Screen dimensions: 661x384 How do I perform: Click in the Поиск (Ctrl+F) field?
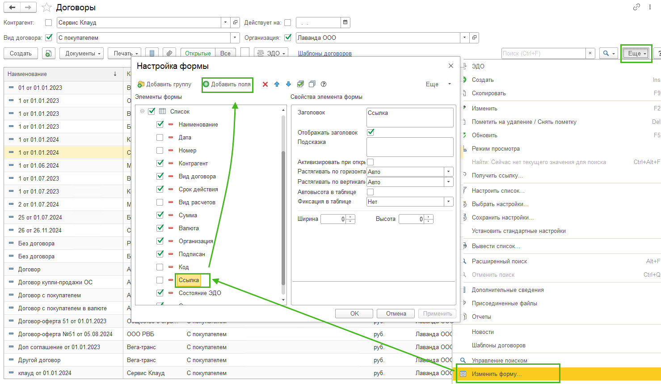pyautogui.click(x=543, y=53)
